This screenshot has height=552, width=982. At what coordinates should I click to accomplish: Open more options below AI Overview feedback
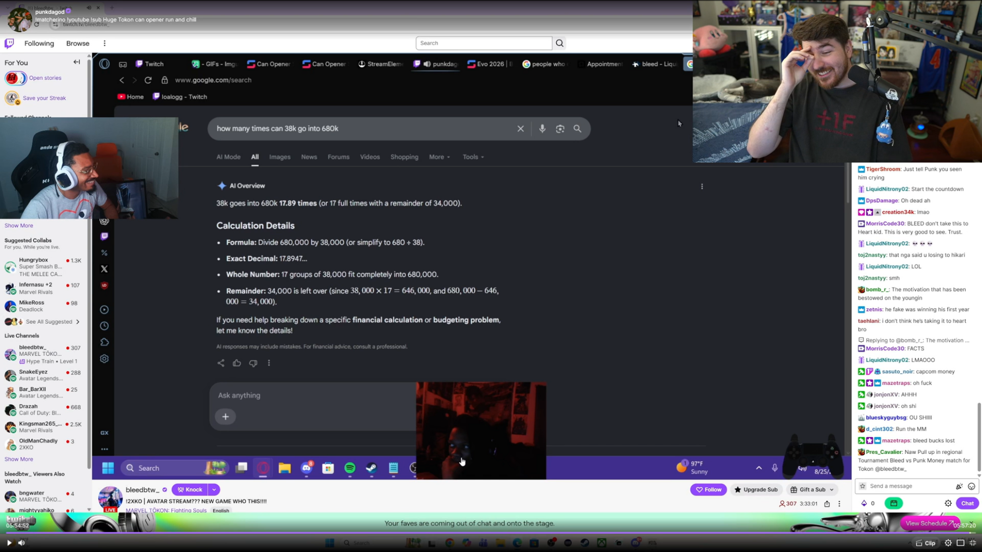point(269,363)
